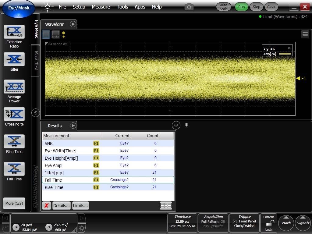Open the Measure menu

tap(101, 7)
